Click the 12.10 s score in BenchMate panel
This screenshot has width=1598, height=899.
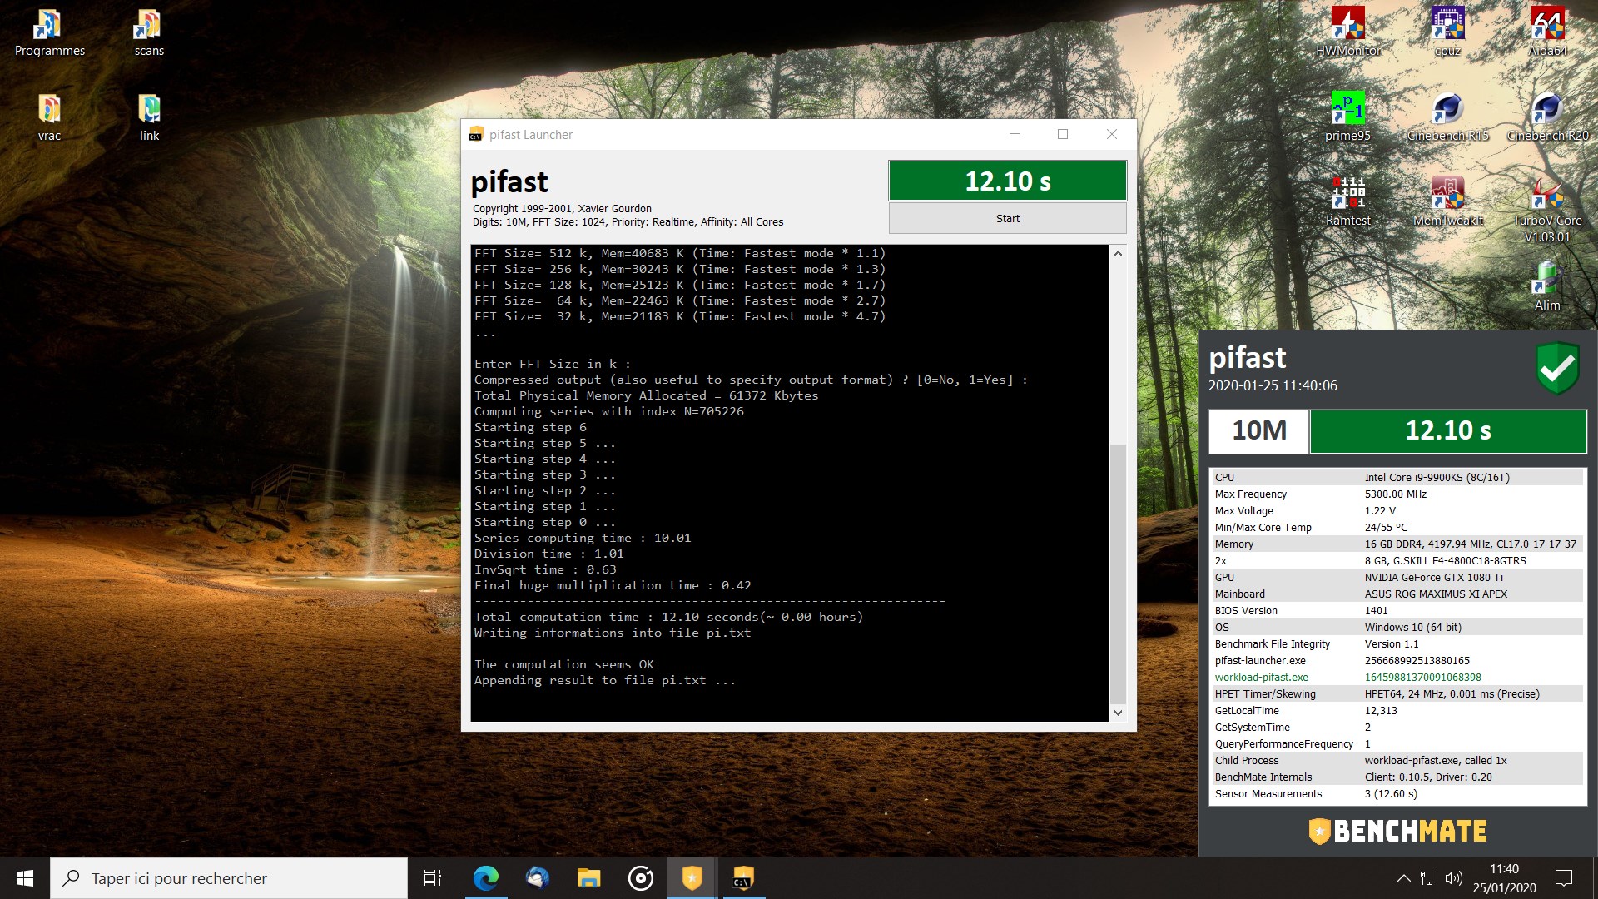click(1448, 430)
